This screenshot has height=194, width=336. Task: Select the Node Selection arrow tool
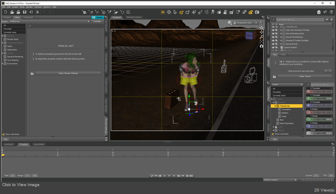[175, 12]
